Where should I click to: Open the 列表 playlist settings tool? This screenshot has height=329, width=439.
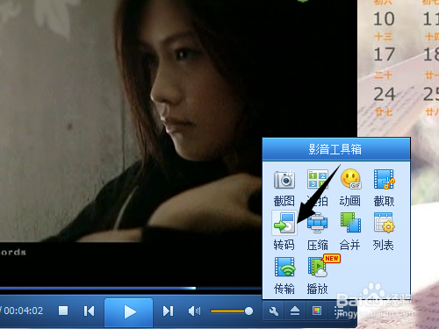point(384,231)
